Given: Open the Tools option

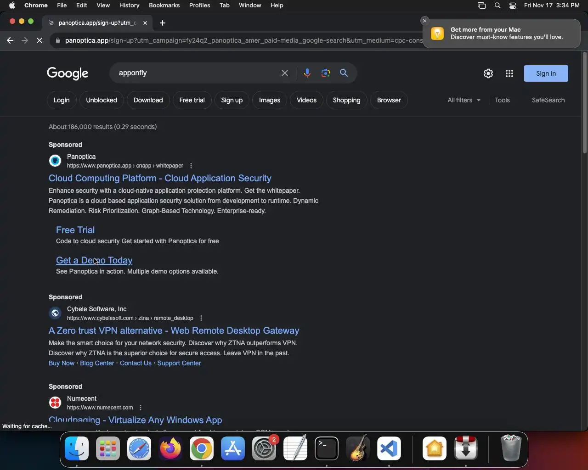Looking at the screenshot, I should pyautogui.click(x=502, y=100).
